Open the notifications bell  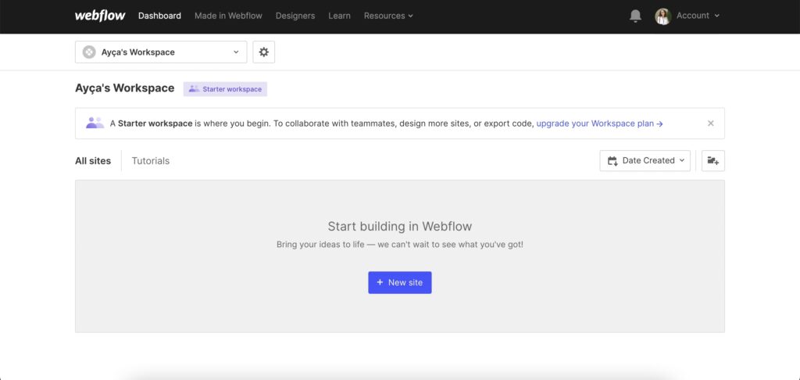(635, 16)
